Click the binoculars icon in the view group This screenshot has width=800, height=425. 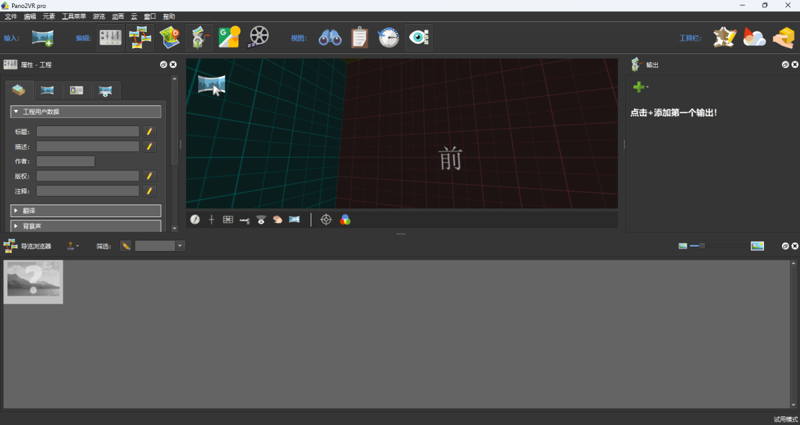point(330,38)
